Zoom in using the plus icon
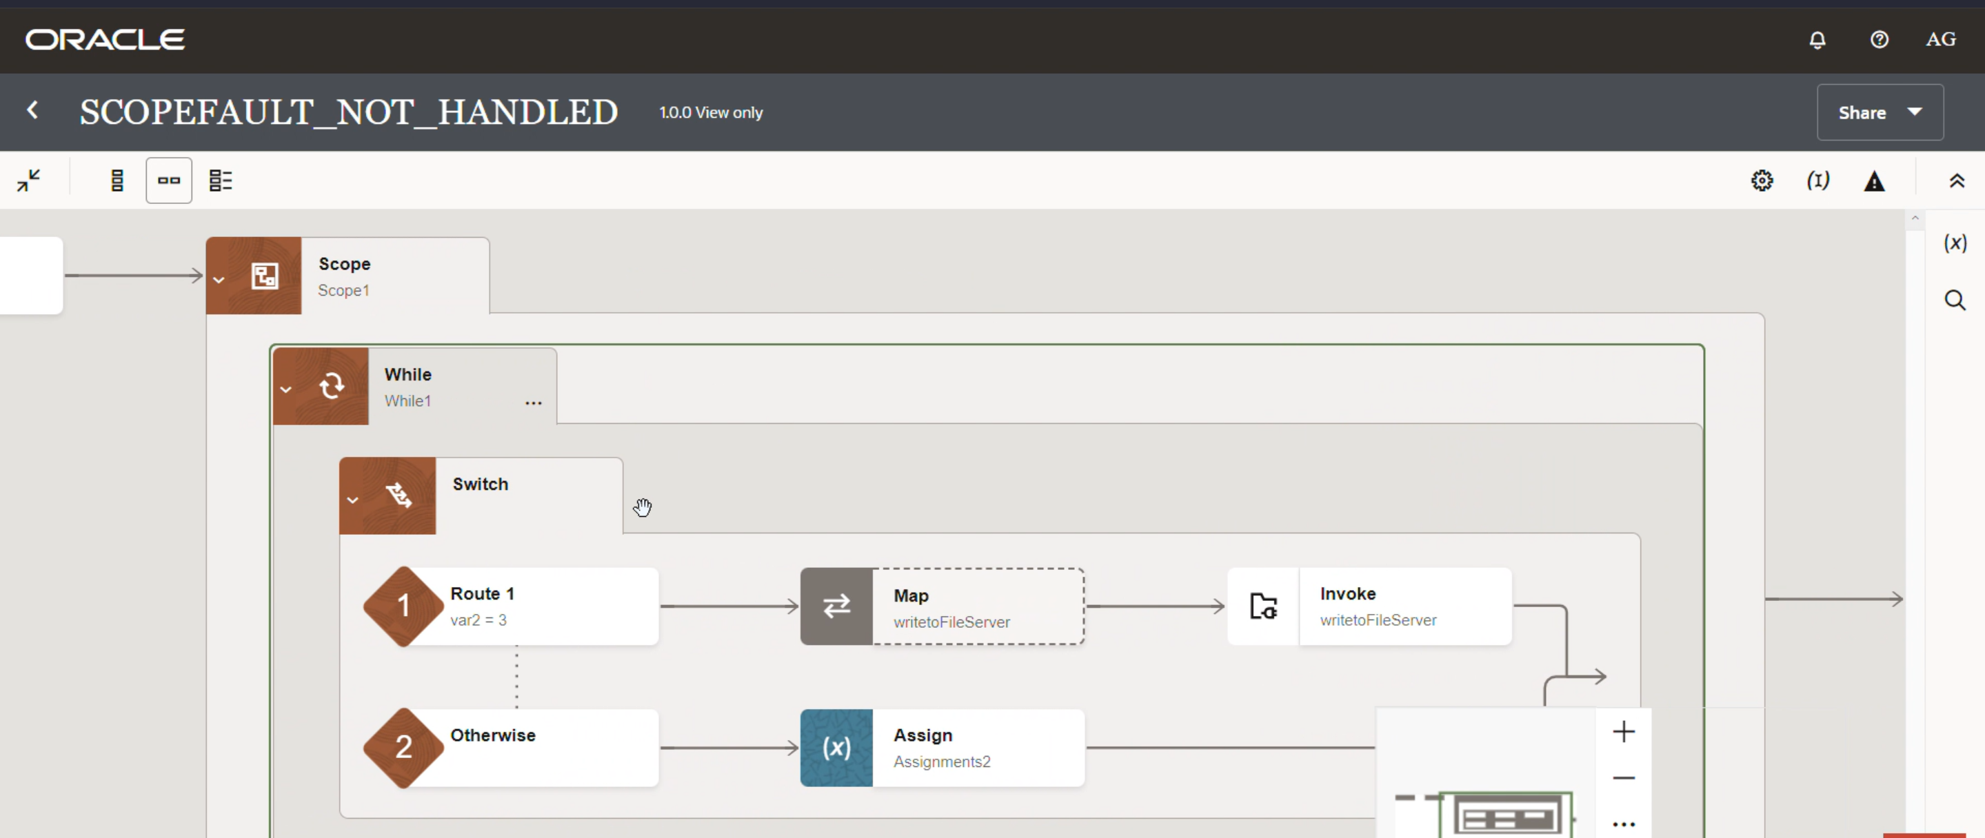The height and width of the screenshot is (838, 1985). click(1624, 731)
